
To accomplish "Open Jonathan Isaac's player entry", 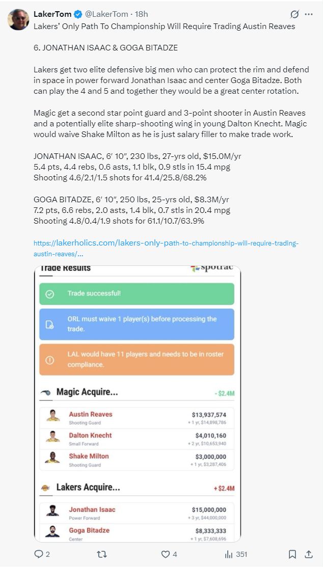I will (x=92, y=509).
